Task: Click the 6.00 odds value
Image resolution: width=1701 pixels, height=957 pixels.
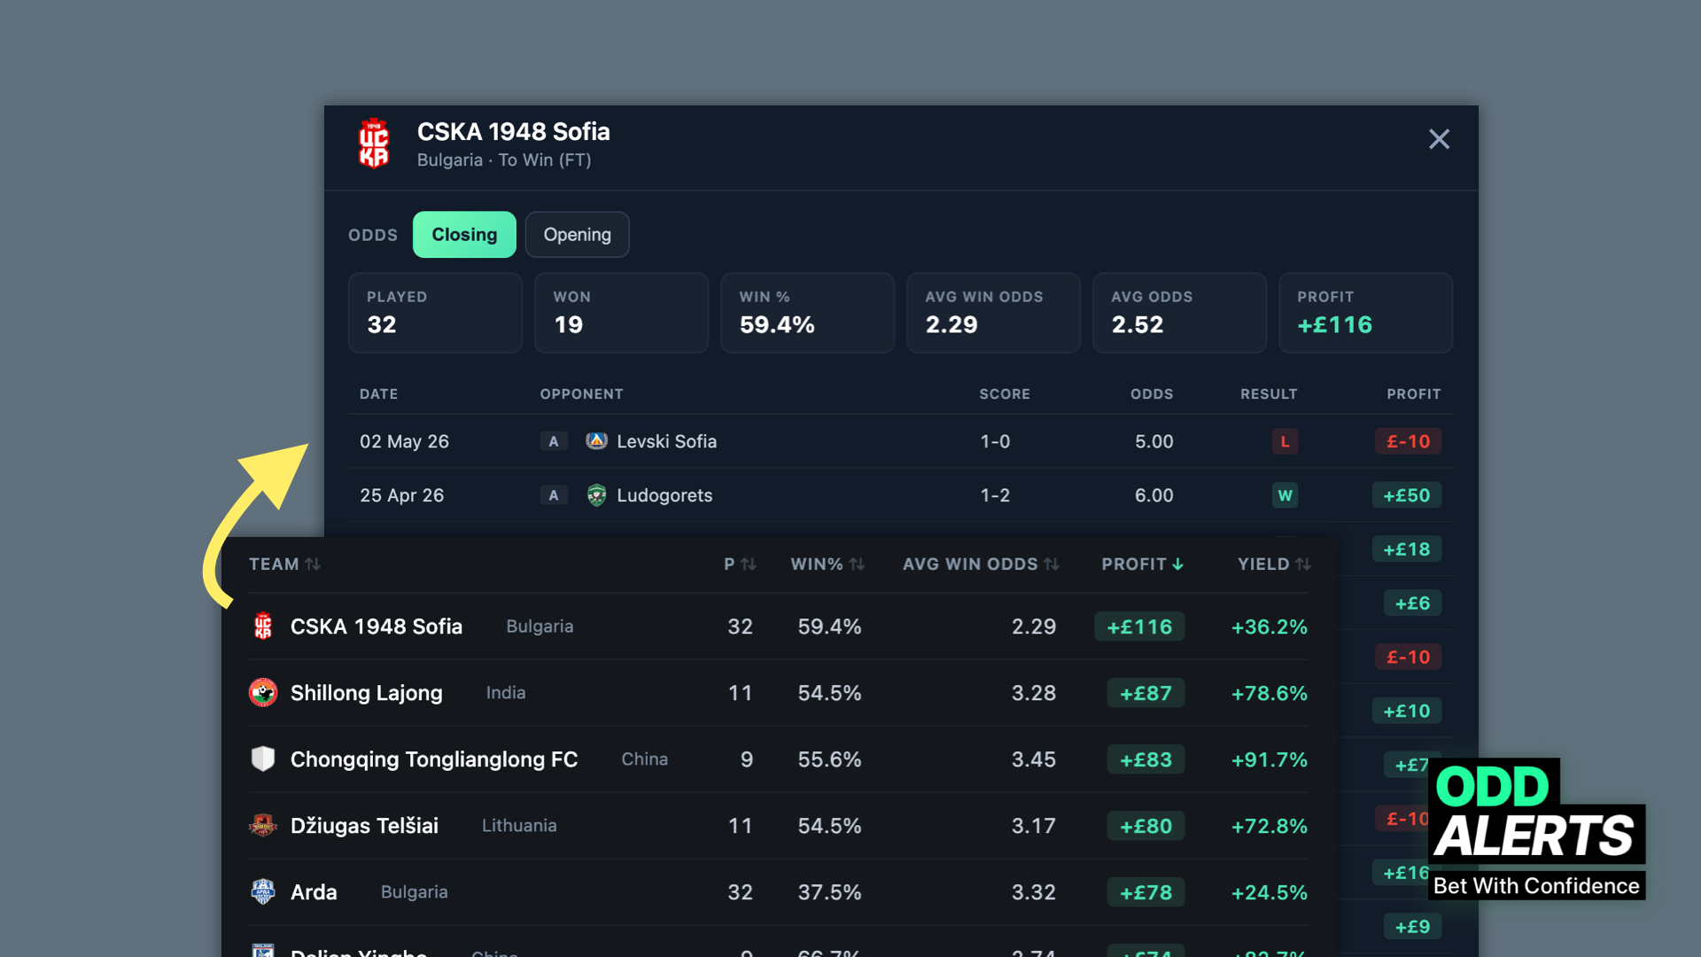Action: click(1153, 495)
